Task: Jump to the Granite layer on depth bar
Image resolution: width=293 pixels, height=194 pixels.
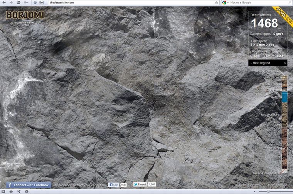Action: click(x=285, y=148)
